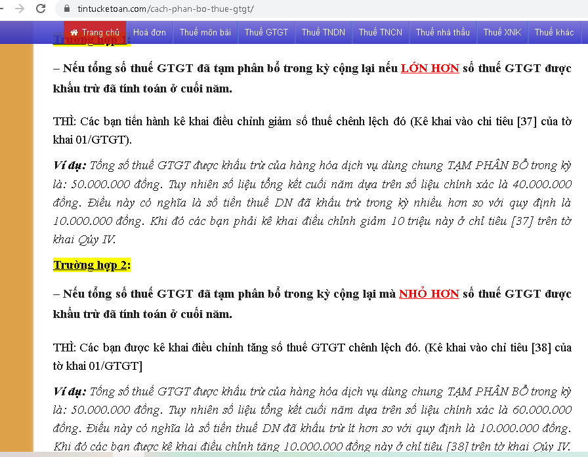Click the red LỚN HƠN text
Image resolution: width=588 pixels, height=457 pixels.
[x=430, y=68]
